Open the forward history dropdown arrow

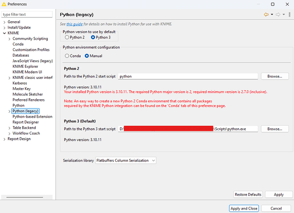coord(284,14)
